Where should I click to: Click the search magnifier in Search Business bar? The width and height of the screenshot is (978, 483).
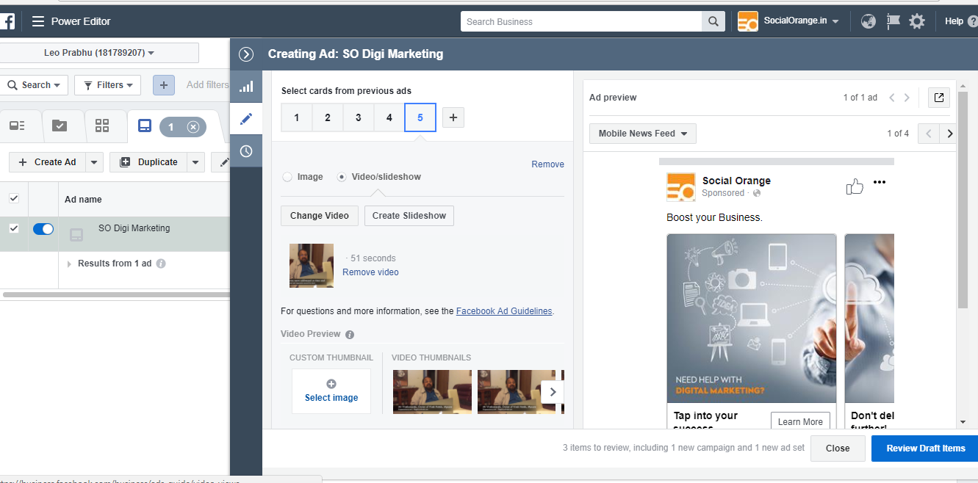712,21
